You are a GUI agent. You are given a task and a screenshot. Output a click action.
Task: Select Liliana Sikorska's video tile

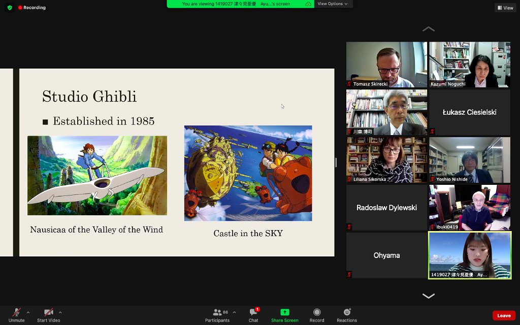coord(386,160)
